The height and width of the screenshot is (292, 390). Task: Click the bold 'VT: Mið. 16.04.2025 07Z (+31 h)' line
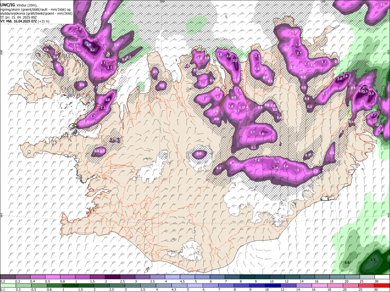[x=25, y=21]
